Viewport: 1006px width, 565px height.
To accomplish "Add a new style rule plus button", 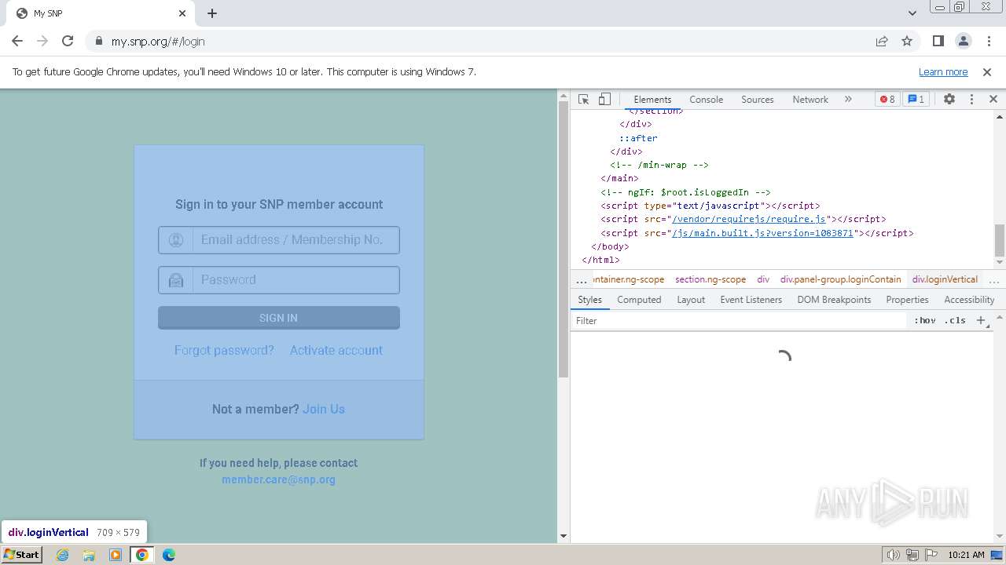I will 981,320.
